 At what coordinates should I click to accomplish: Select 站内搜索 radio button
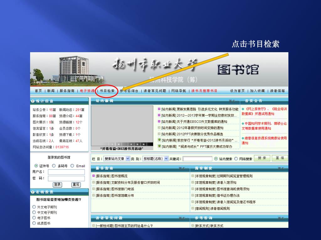pyautogui.click(x=216, y=158)
